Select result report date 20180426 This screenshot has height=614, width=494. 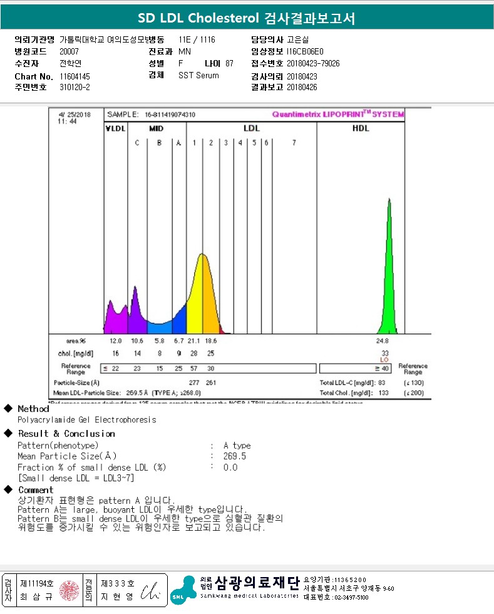point(302,87)
